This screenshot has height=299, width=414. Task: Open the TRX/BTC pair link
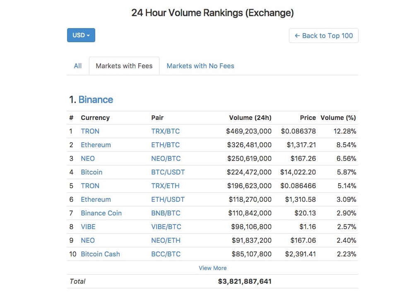(165, 132)
